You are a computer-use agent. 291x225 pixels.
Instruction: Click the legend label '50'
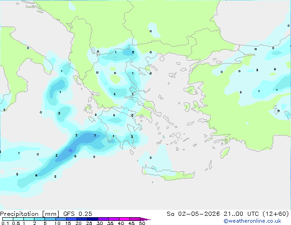142,223
